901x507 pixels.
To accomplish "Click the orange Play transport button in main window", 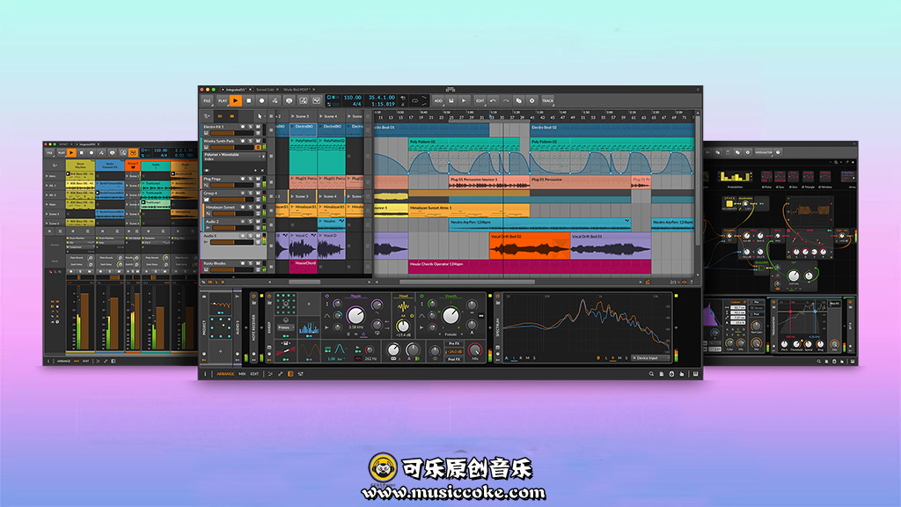I will (x=236, y=100).
